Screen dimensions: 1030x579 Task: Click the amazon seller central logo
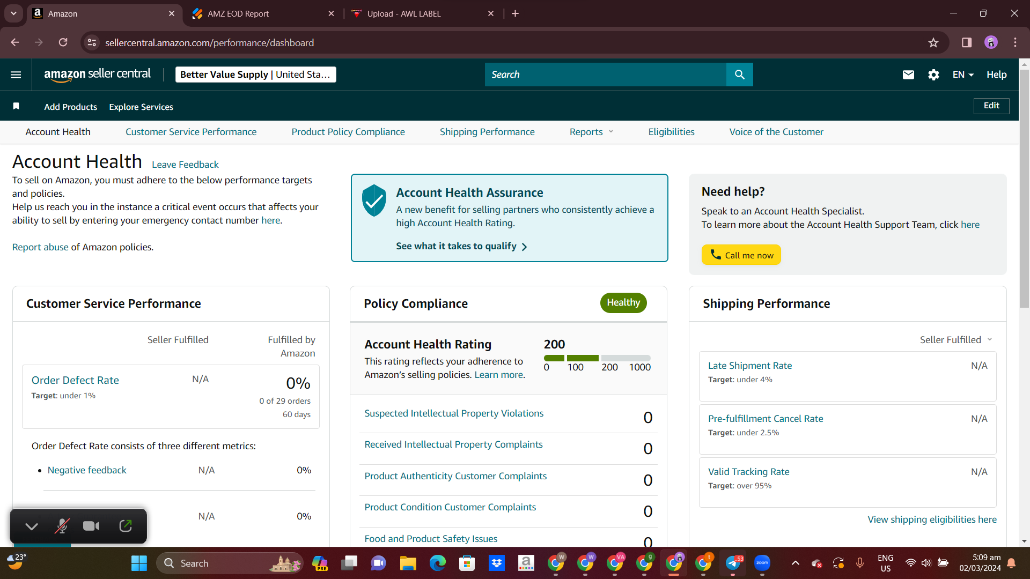pos(97,75)
